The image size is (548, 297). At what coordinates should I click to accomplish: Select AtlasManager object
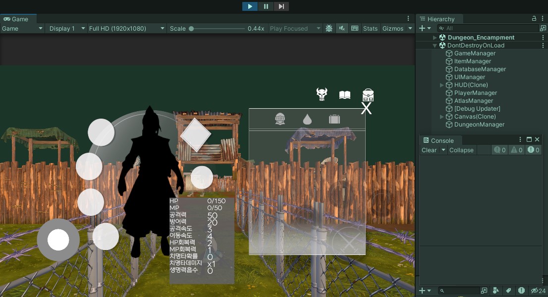pos(474,101)
